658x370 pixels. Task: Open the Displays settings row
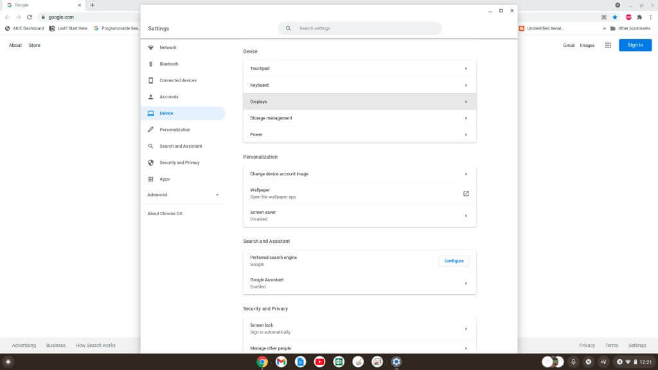[360, 101]
